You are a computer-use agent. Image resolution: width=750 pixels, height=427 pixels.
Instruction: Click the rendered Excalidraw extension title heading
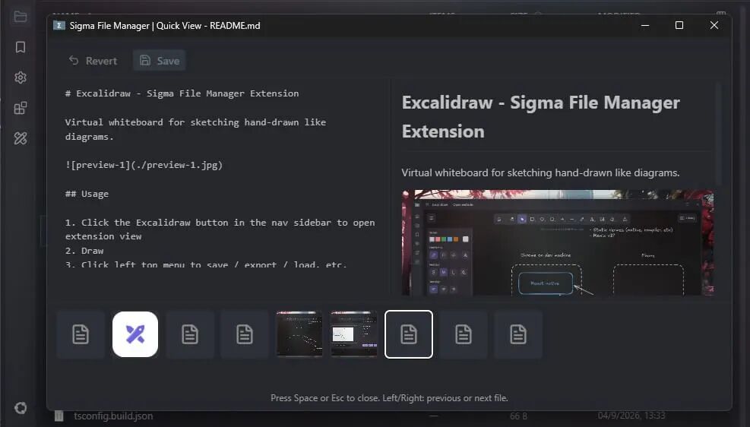[540, 117]
